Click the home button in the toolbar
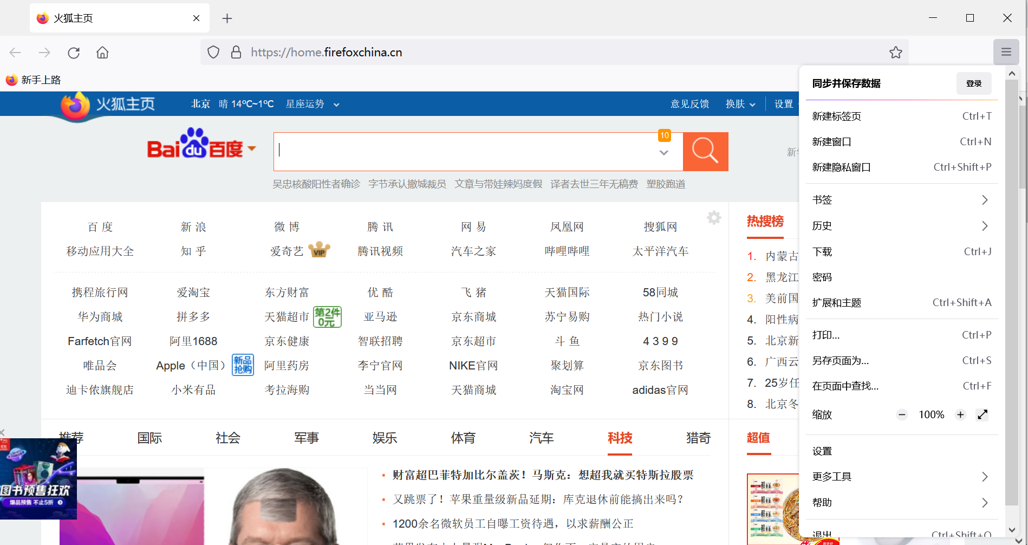1028x545 pixels. (102, 52)
